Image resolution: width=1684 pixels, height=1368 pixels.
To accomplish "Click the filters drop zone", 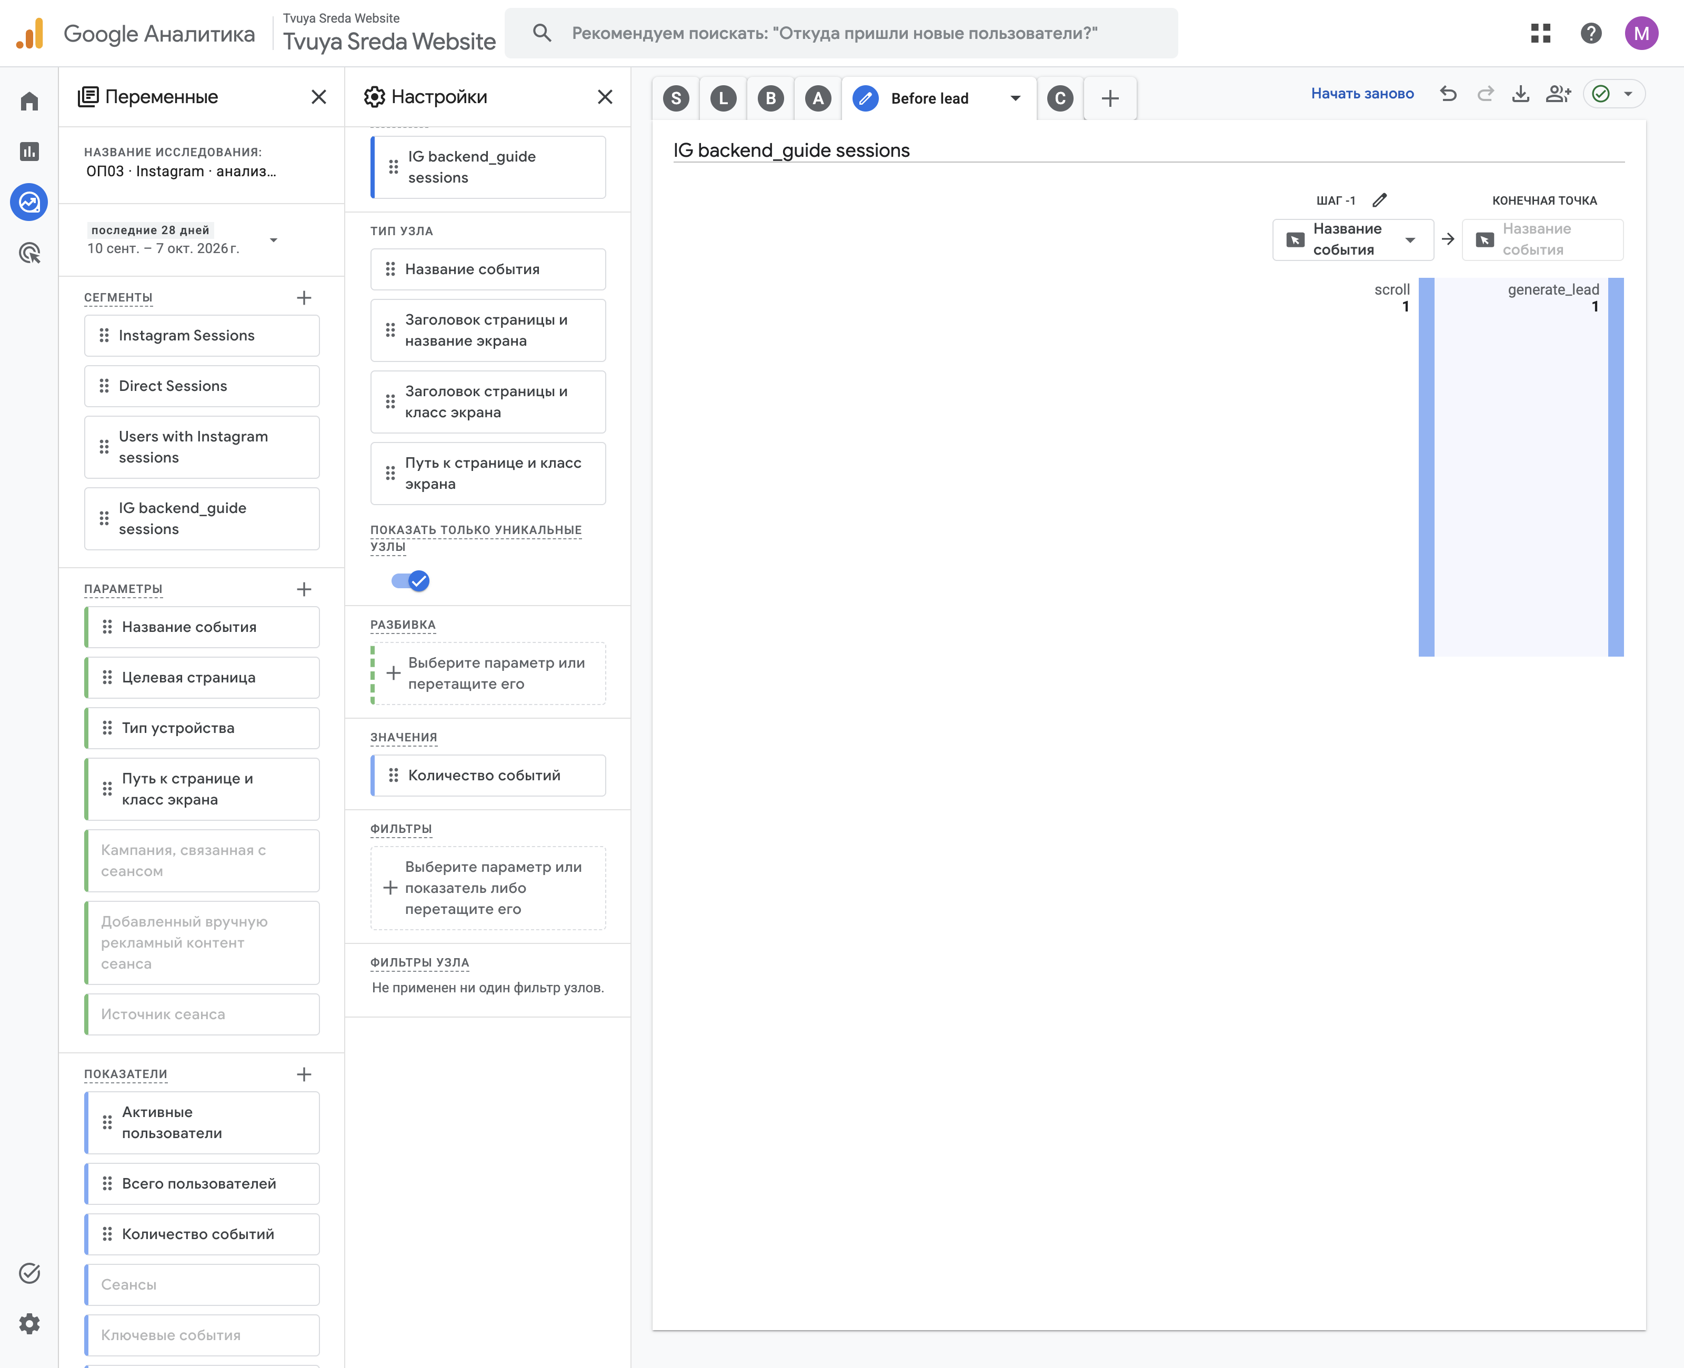I will click(488, 888).
